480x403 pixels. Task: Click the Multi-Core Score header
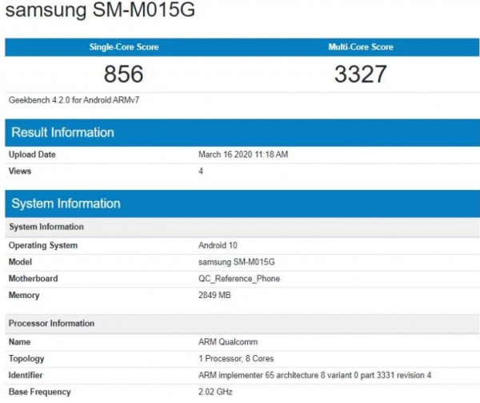pos(361,47)
